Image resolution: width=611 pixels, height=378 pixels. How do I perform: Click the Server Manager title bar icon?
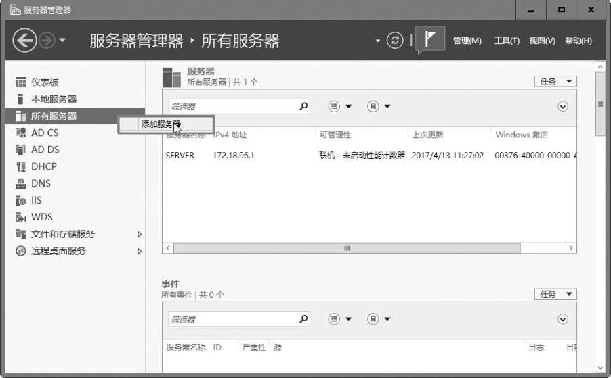tap(15, 9)
